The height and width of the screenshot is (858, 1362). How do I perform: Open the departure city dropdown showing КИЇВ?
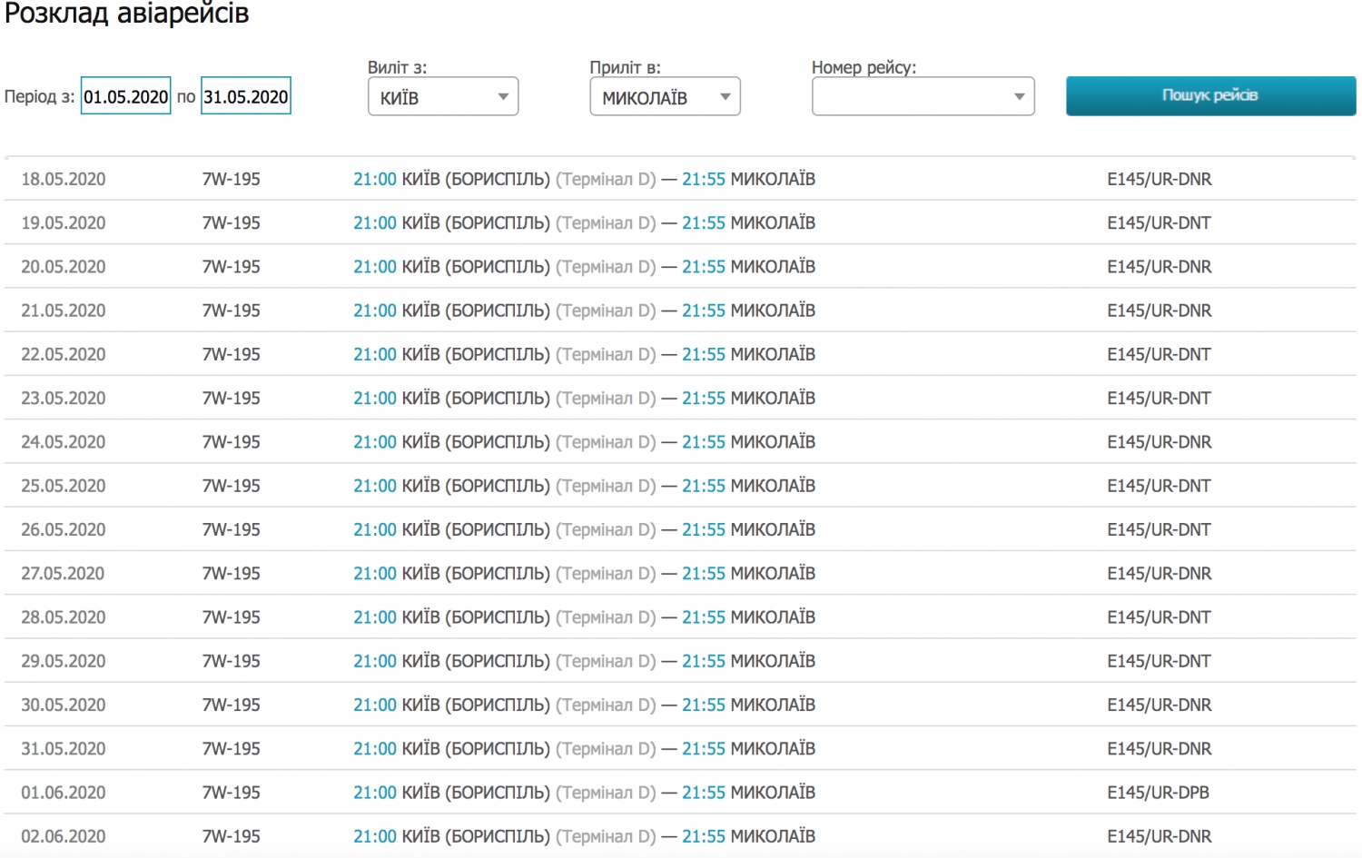coord(443,97)
